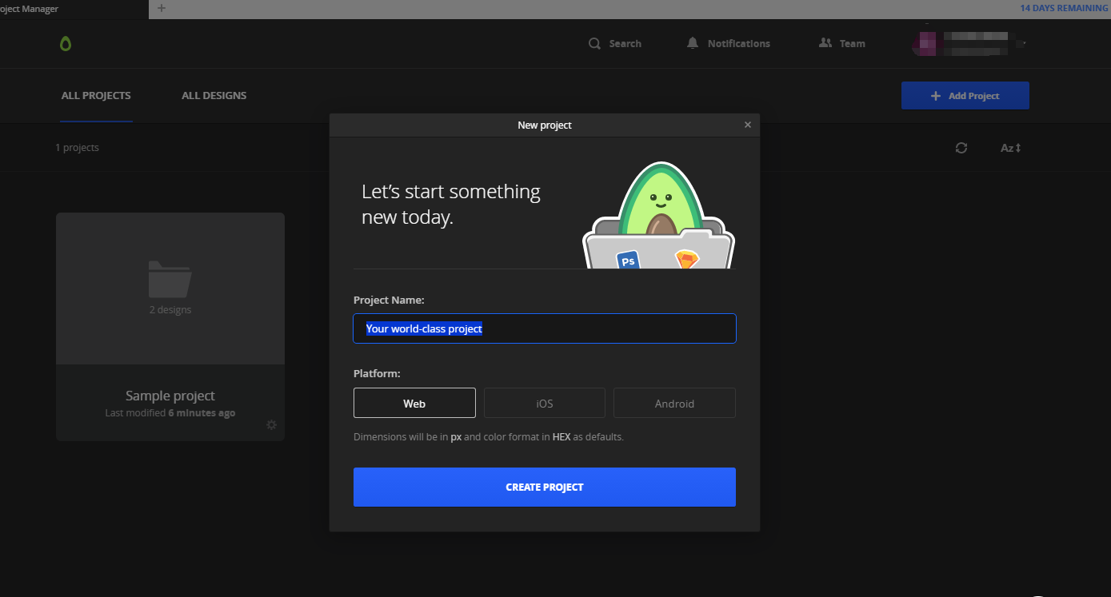Click the Sample project title text
This screenshot has height=597, width=1111.
(170, 396)
